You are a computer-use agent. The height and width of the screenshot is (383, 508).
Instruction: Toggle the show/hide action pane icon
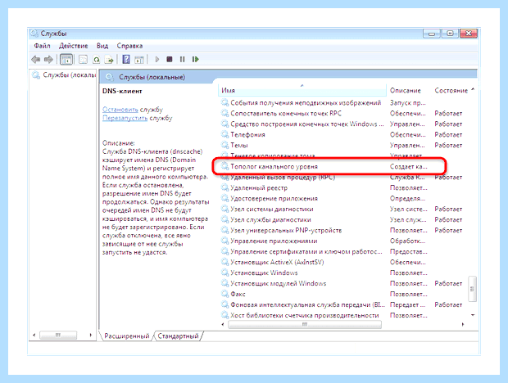[139, 59]
